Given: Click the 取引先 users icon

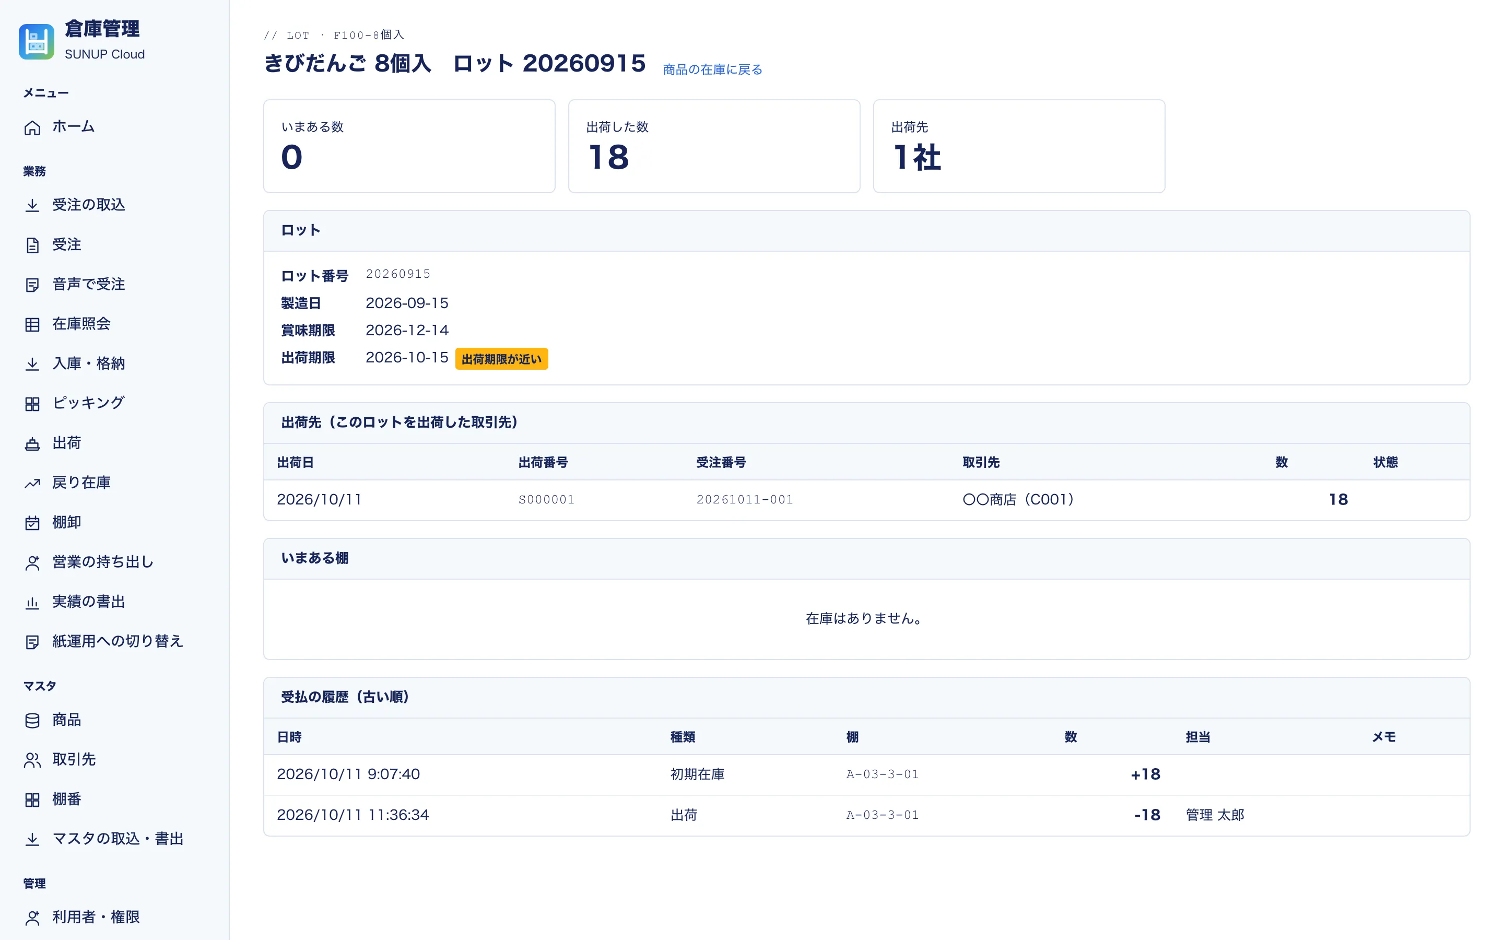Looking at the screenshot, I should pyautogui.click(x=32, y=760).
